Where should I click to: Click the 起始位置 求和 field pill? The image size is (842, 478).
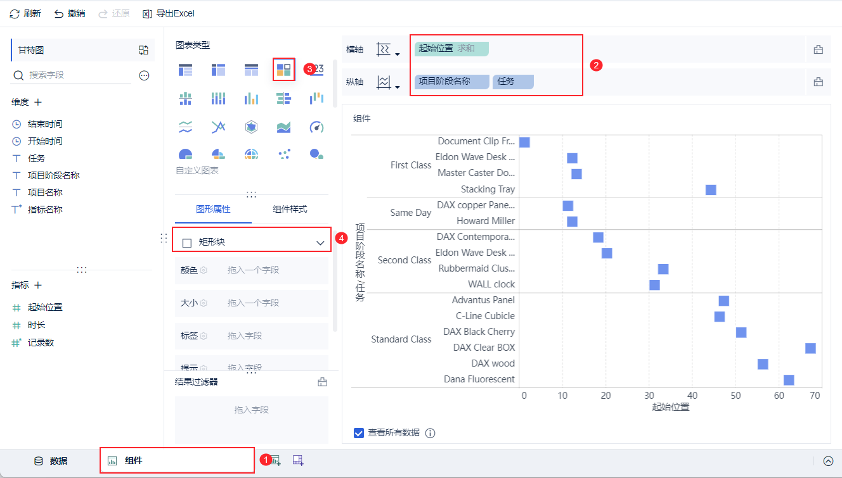452,49
